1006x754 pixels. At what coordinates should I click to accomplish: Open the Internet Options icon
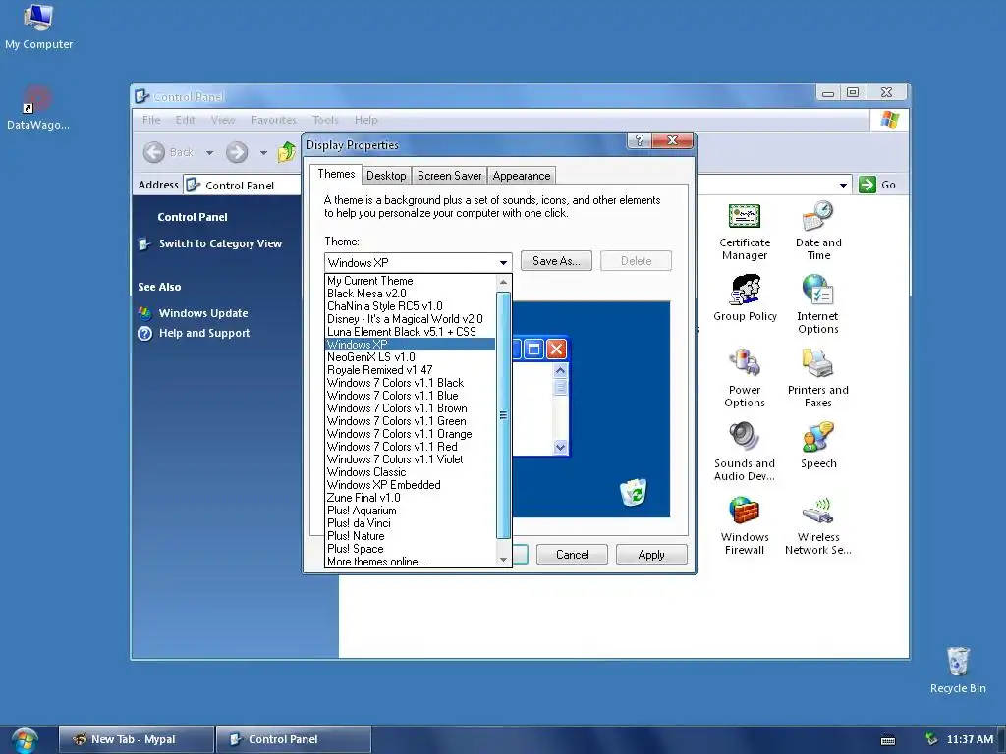[x=817, y=290]
